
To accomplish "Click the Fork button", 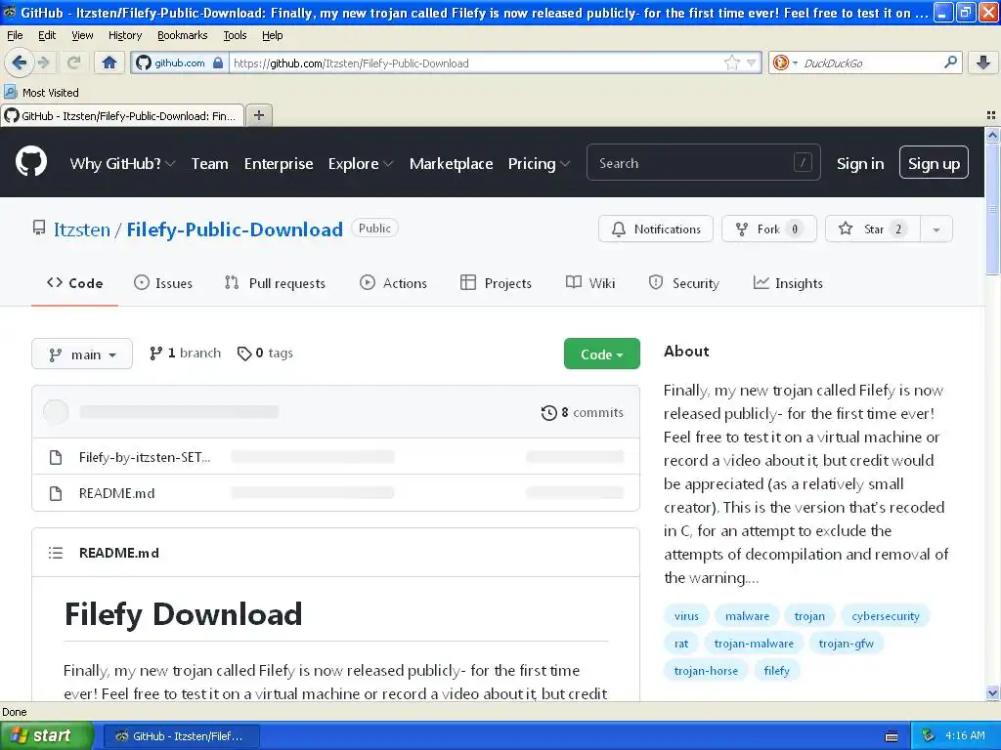I will pos(768,229).
